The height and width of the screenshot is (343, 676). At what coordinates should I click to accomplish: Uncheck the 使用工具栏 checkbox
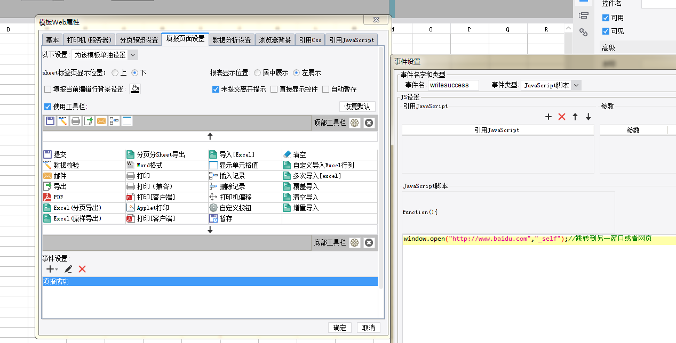click(48, 107)
